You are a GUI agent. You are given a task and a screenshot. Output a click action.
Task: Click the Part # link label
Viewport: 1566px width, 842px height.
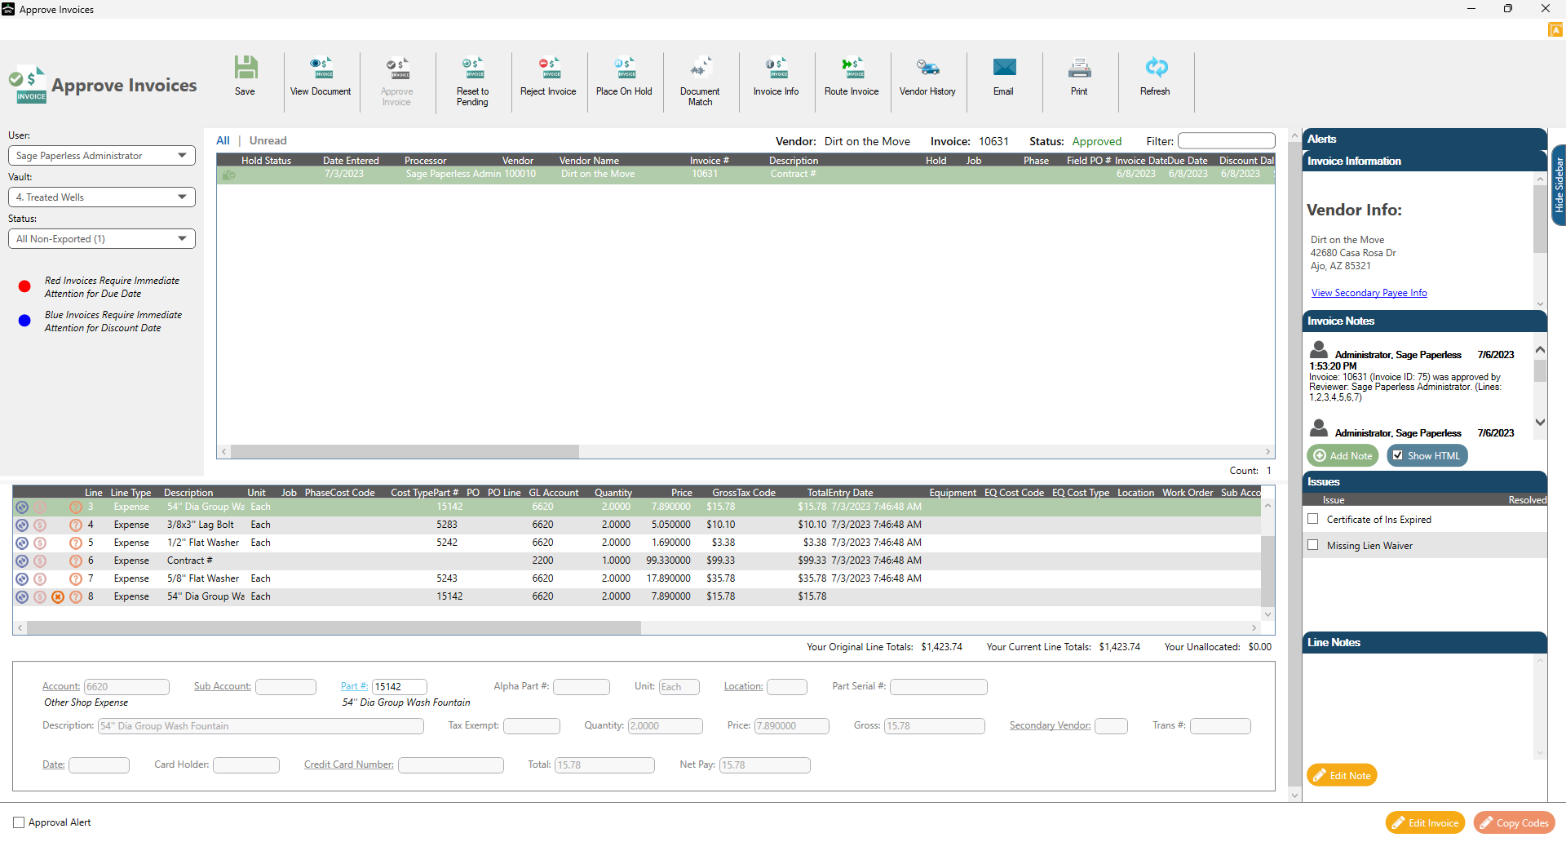coord(354,686)
